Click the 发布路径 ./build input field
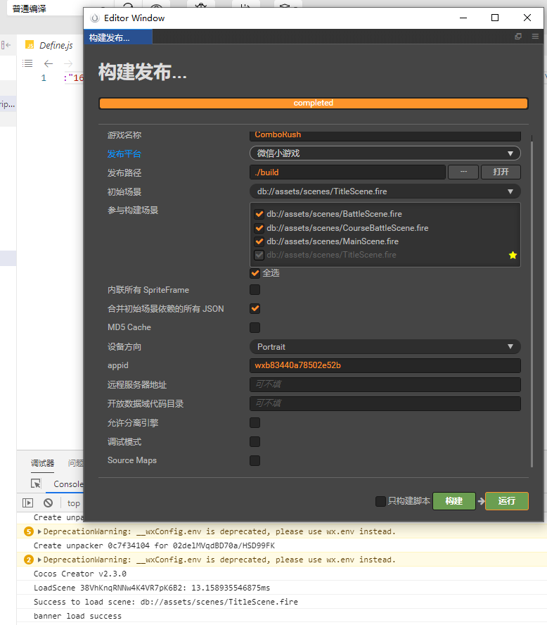Viewport: 547px width, 625px height. pyautogui.click(x=347, y=172)
